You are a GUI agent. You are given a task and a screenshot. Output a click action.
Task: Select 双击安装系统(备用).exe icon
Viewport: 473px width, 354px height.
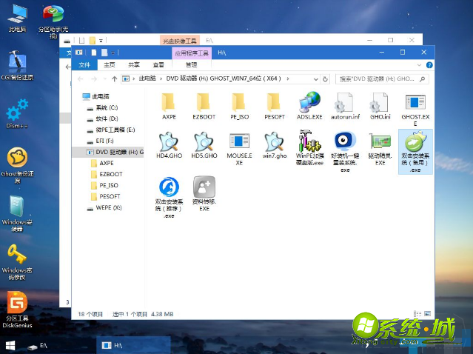click(x=415, y=152)
